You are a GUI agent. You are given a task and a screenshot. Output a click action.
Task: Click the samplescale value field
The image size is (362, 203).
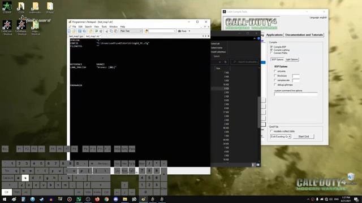point(296,80)
